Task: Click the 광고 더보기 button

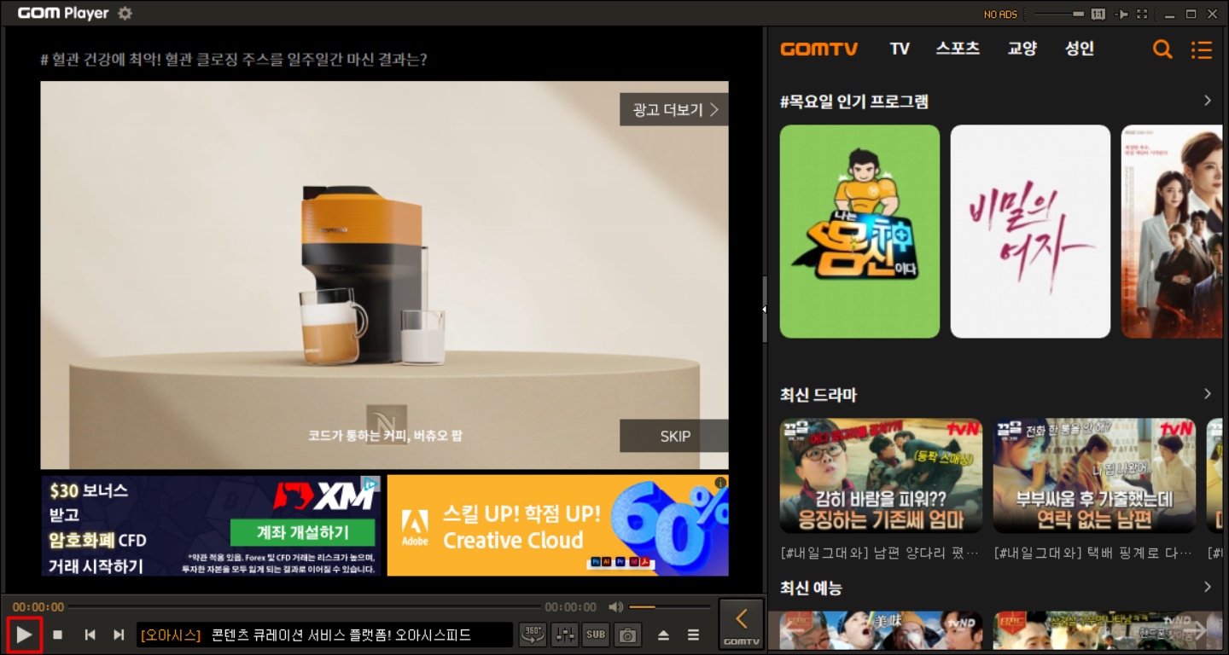Action: tap(674, 110)
